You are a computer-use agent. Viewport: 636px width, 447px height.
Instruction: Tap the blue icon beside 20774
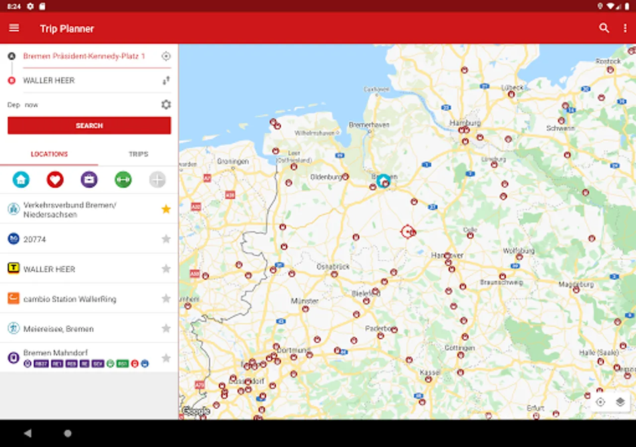coord(13,239)
